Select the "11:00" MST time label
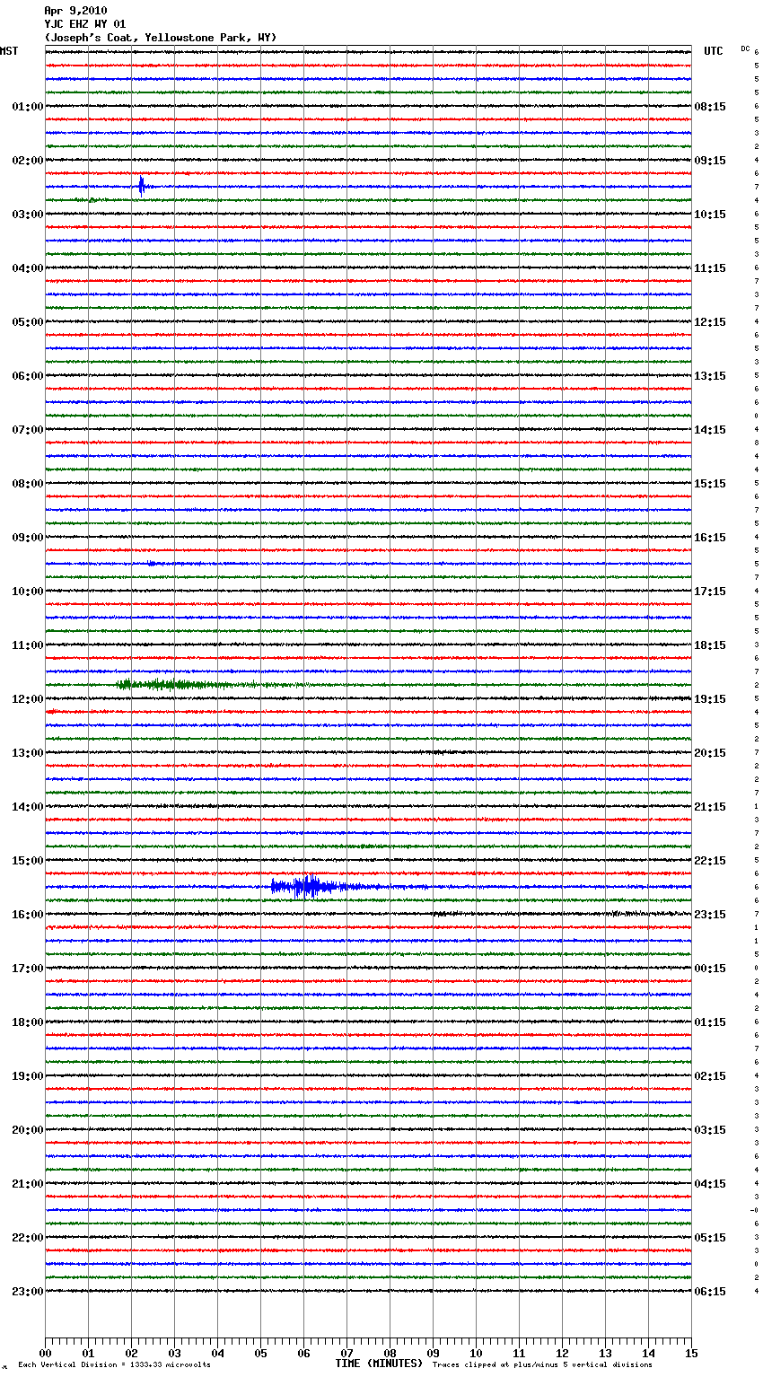 (28, 645)
